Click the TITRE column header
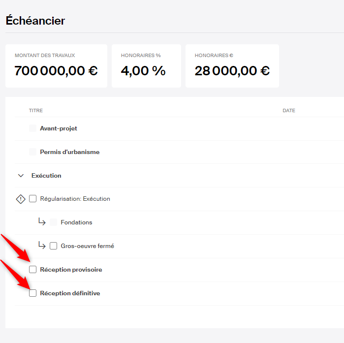This screenshot has width=344, height=343. tap(36, 111)
